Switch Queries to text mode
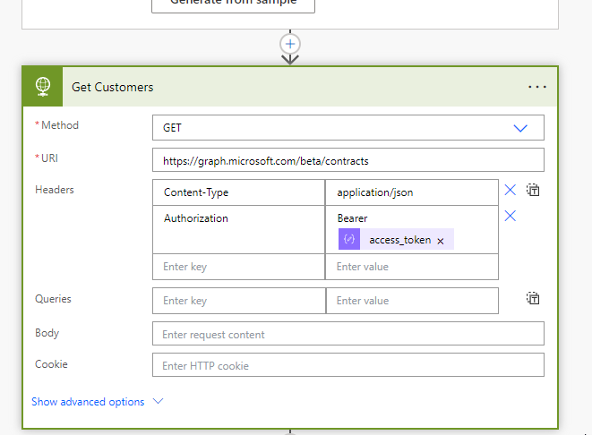 (x=534, y=298)
